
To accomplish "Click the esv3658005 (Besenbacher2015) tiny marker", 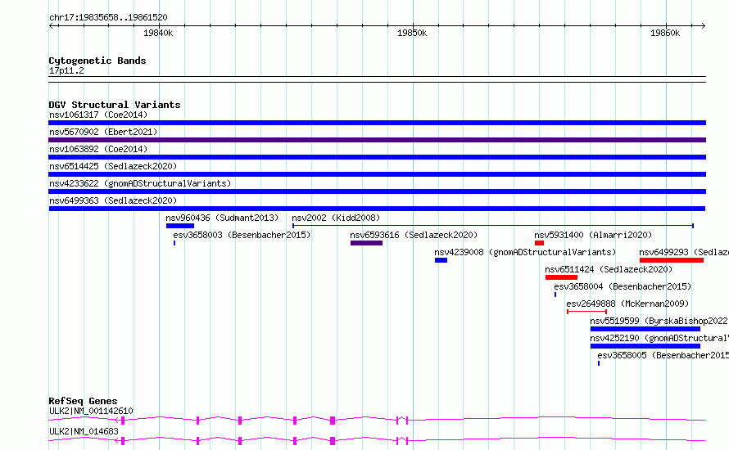I will pyautogui.click(x=599, y=363).
